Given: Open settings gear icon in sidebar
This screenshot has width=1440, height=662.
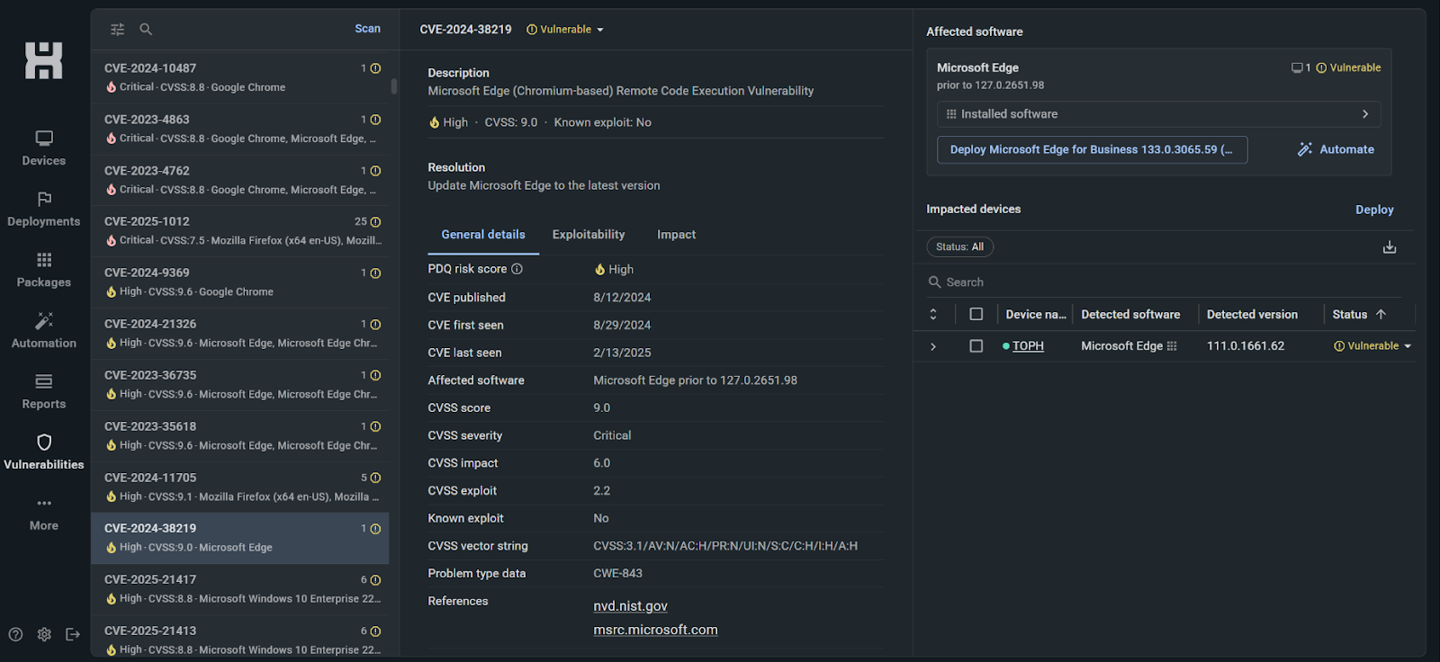Looking at the screenshot, I should 44,634.
